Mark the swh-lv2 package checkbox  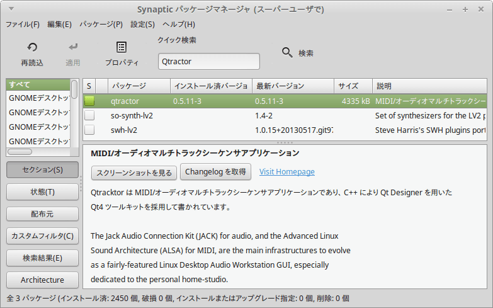89,130
